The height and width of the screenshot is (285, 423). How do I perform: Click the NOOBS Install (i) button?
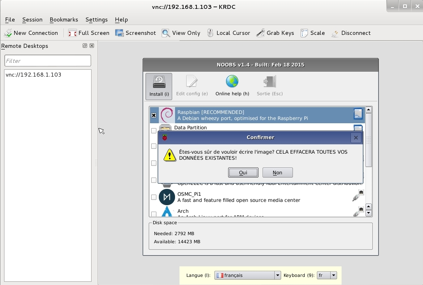pos(159,86)
